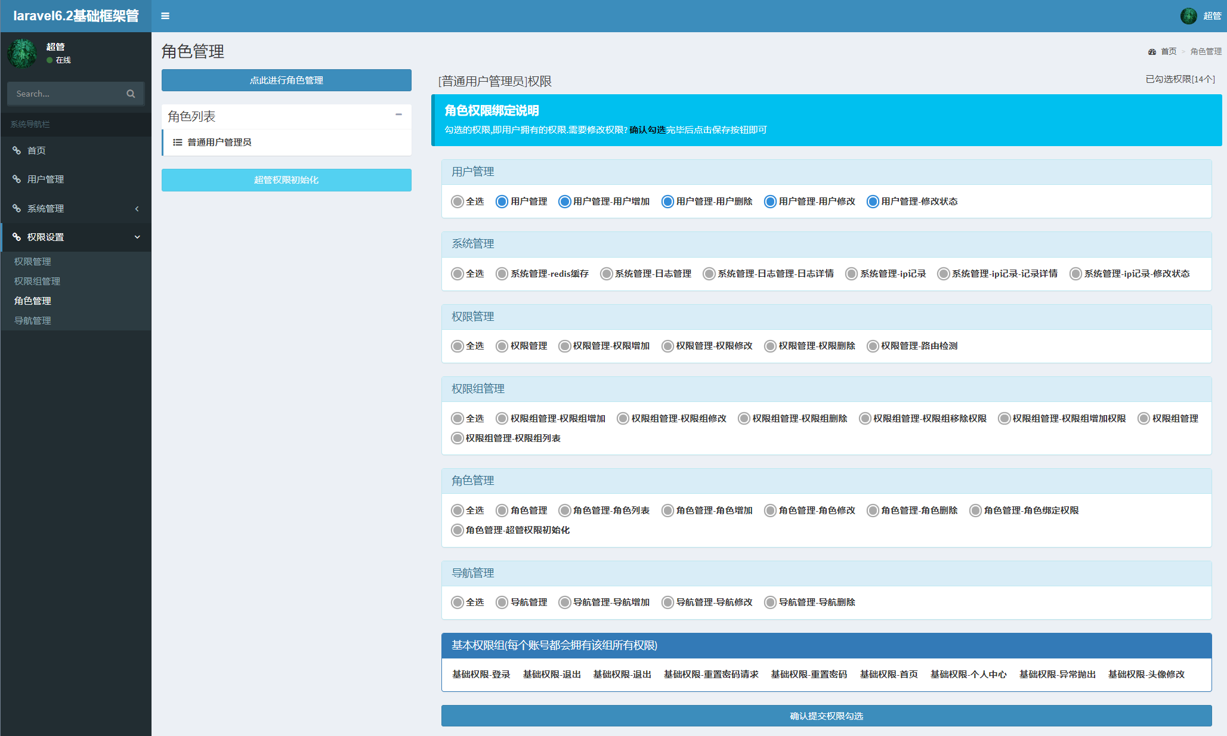Viewport: 1227px width, 736px height.
Task: Click link icon beside 首页 in sidebar
Action: click(17, 150)
